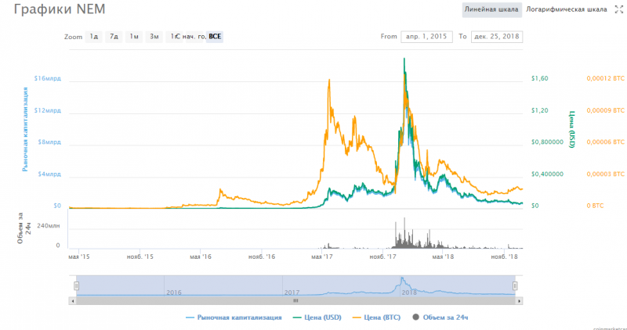Click the $1,60 price axis label
627x330 pixels.
click(539, 79)
